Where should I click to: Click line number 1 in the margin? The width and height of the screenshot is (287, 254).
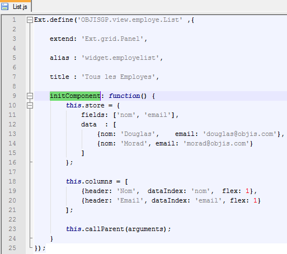[14, 20]
